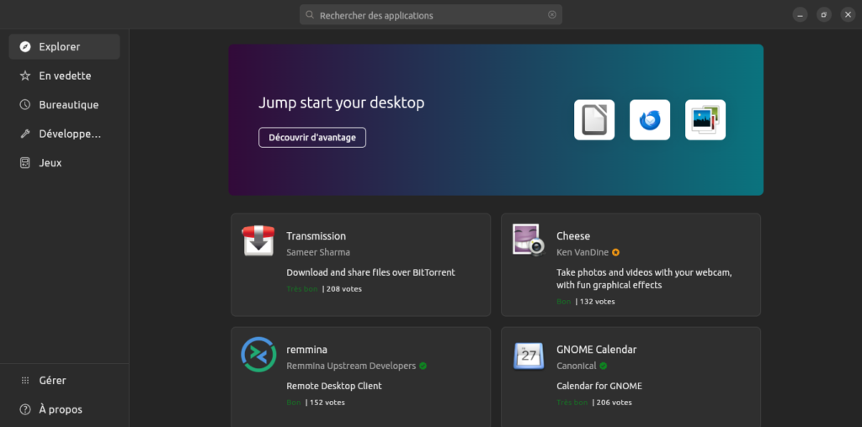Click the '132 votes' rating text

(598, 301)
